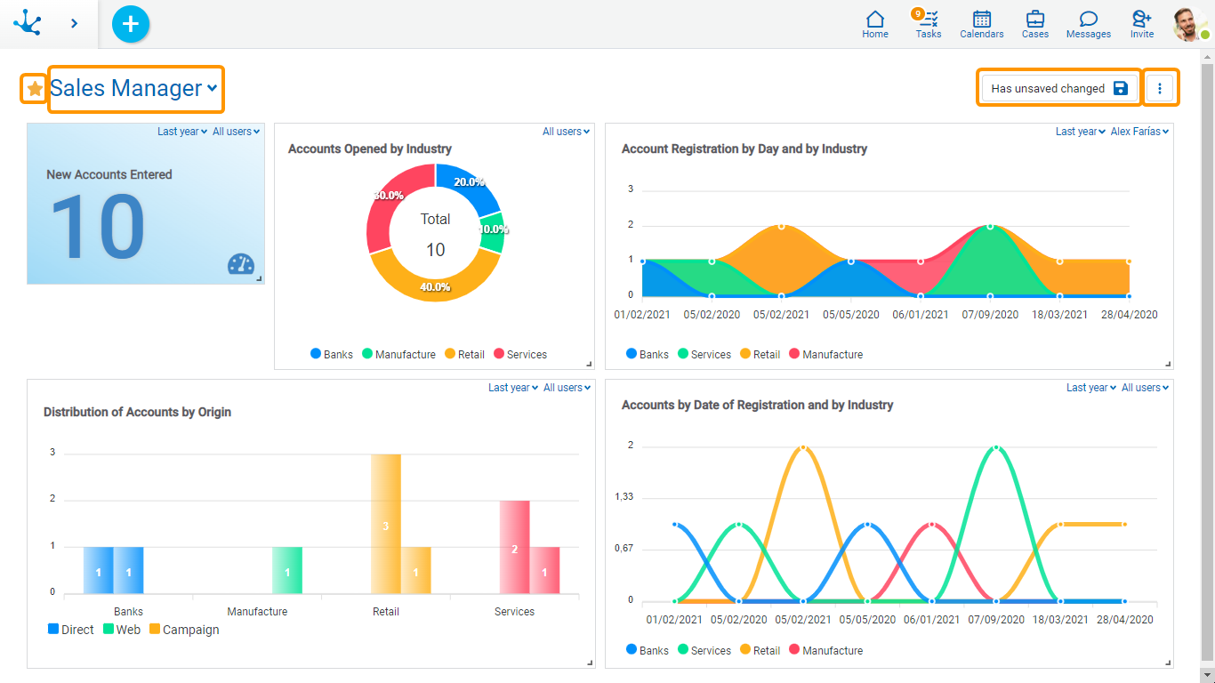1215x683 pixels.
Task: Open All users filter on Accounts Opened by Industry
Action: click(566, 132)
